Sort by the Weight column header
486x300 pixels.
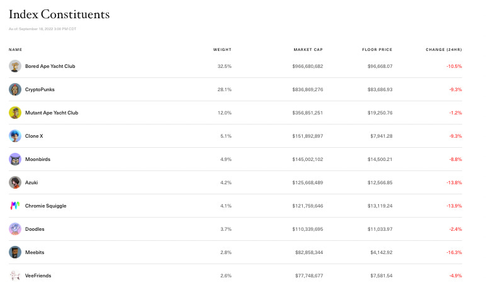[222, 50]
